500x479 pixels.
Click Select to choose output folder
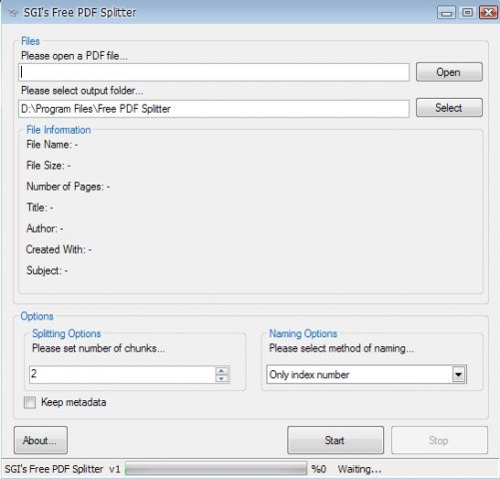(449, 108)
